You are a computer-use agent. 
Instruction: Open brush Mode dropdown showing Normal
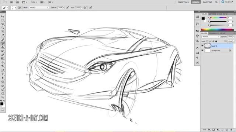pos(39,7)
